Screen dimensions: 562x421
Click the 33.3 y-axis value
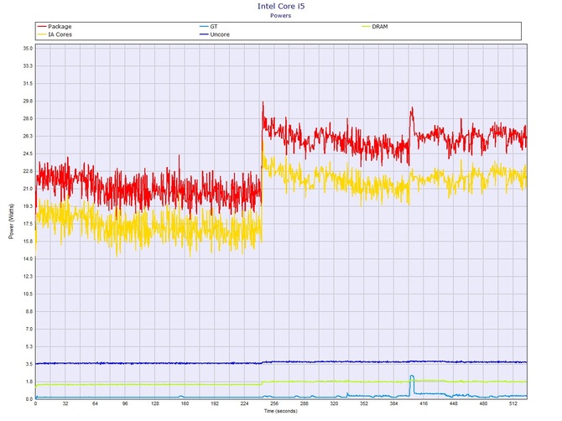pyautogui.click(x=28, y=66)
